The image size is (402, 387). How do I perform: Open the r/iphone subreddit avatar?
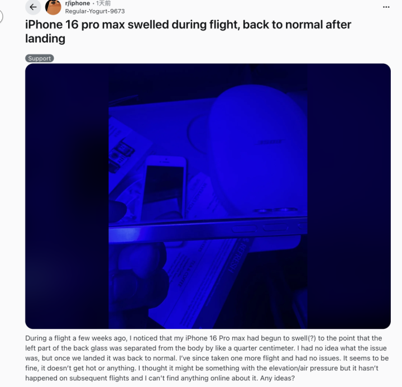point(53,7)
